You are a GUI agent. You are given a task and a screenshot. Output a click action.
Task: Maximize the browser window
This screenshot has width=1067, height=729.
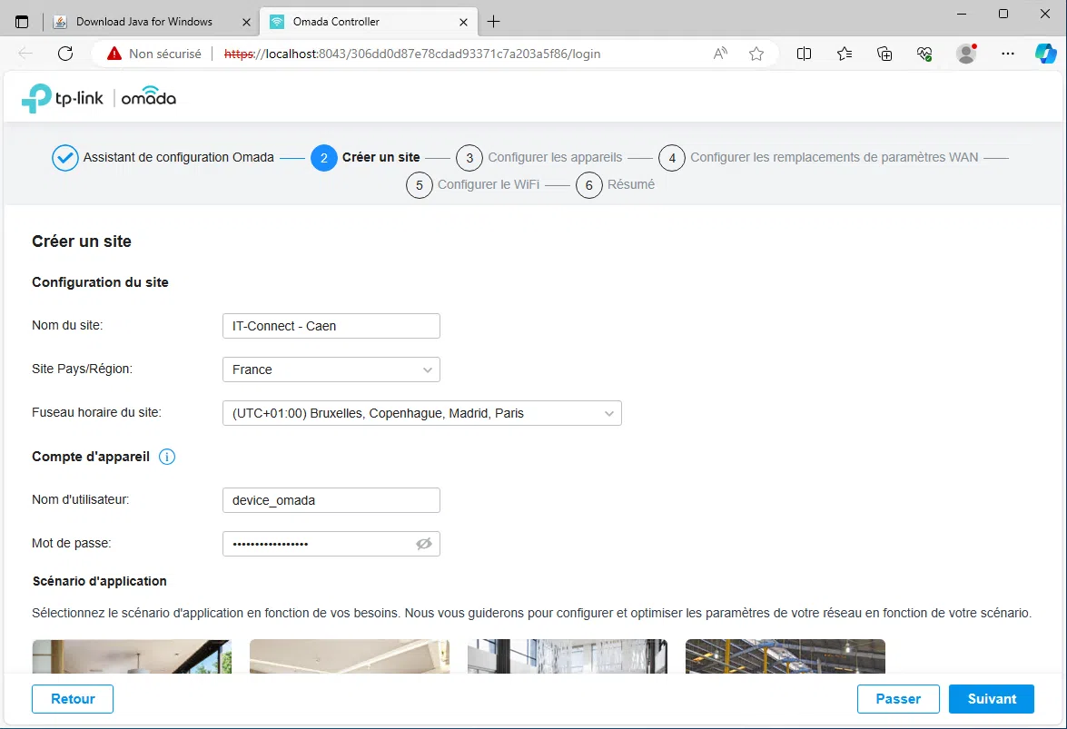(1003, 14)
